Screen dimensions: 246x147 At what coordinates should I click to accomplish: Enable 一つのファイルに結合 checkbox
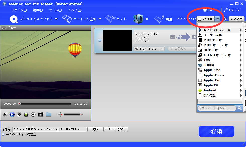(x=3, y=134)
